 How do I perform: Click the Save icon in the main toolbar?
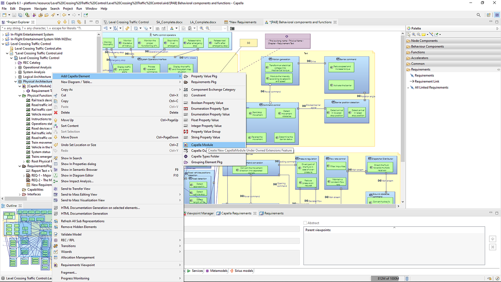(x=14, y=15)
